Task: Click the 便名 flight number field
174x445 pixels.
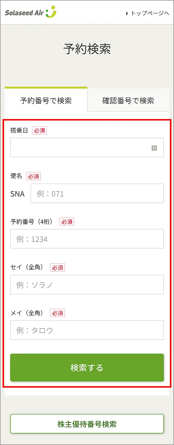Action: coord(97,193)
